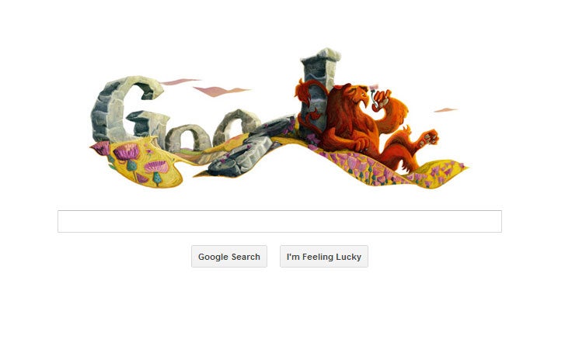Click the big purple thistle on left carpet
572x356 pixels.
click(x=127, y=153)
